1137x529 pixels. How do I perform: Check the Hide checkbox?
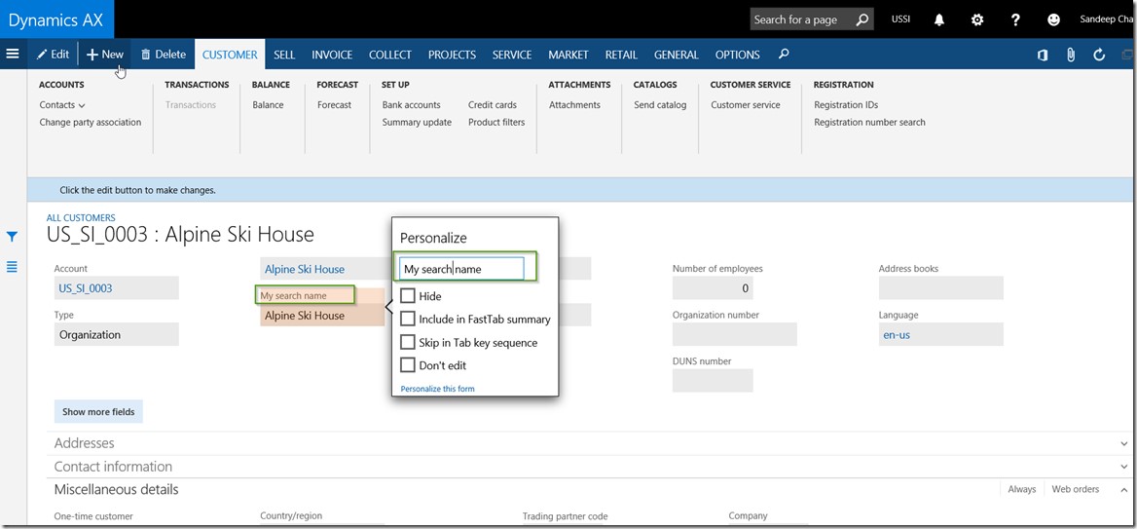408,296
